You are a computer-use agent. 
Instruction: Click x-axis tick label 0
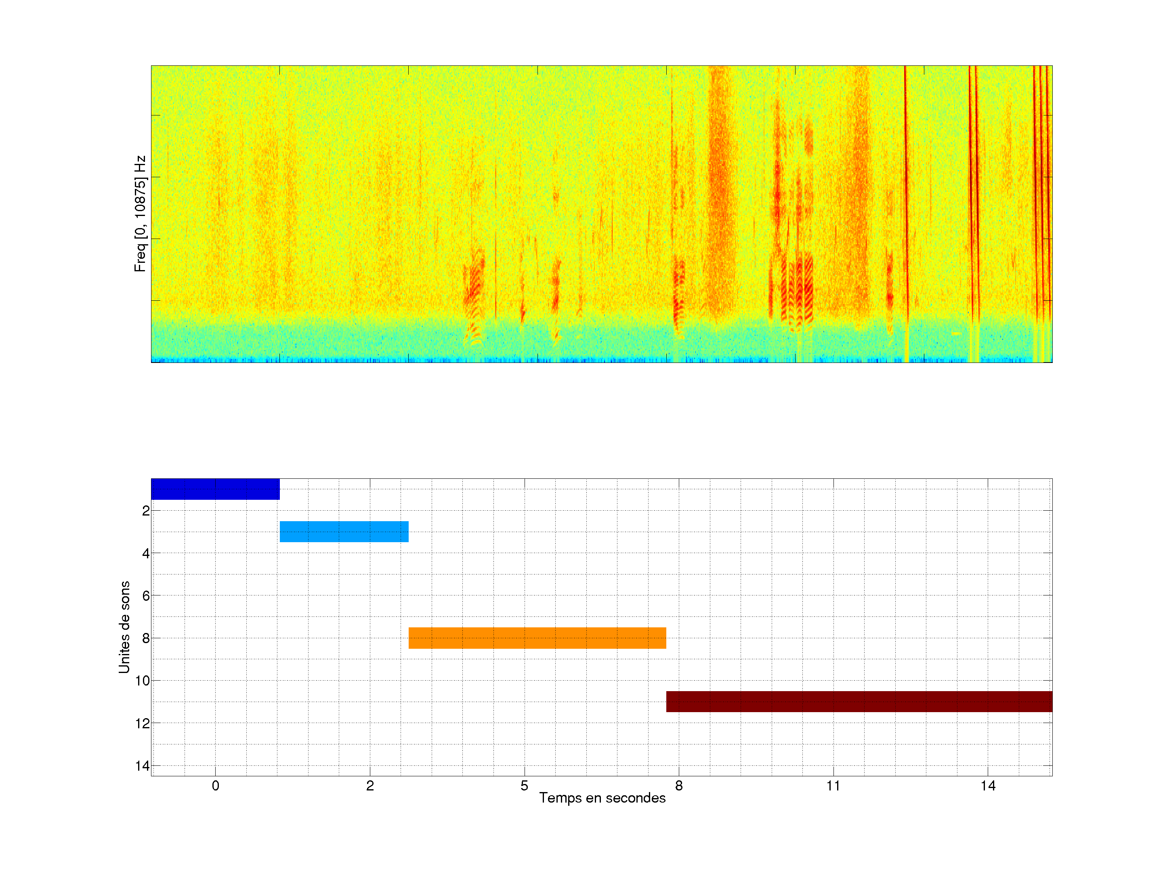pyautogui.click(x=215, y=786)
